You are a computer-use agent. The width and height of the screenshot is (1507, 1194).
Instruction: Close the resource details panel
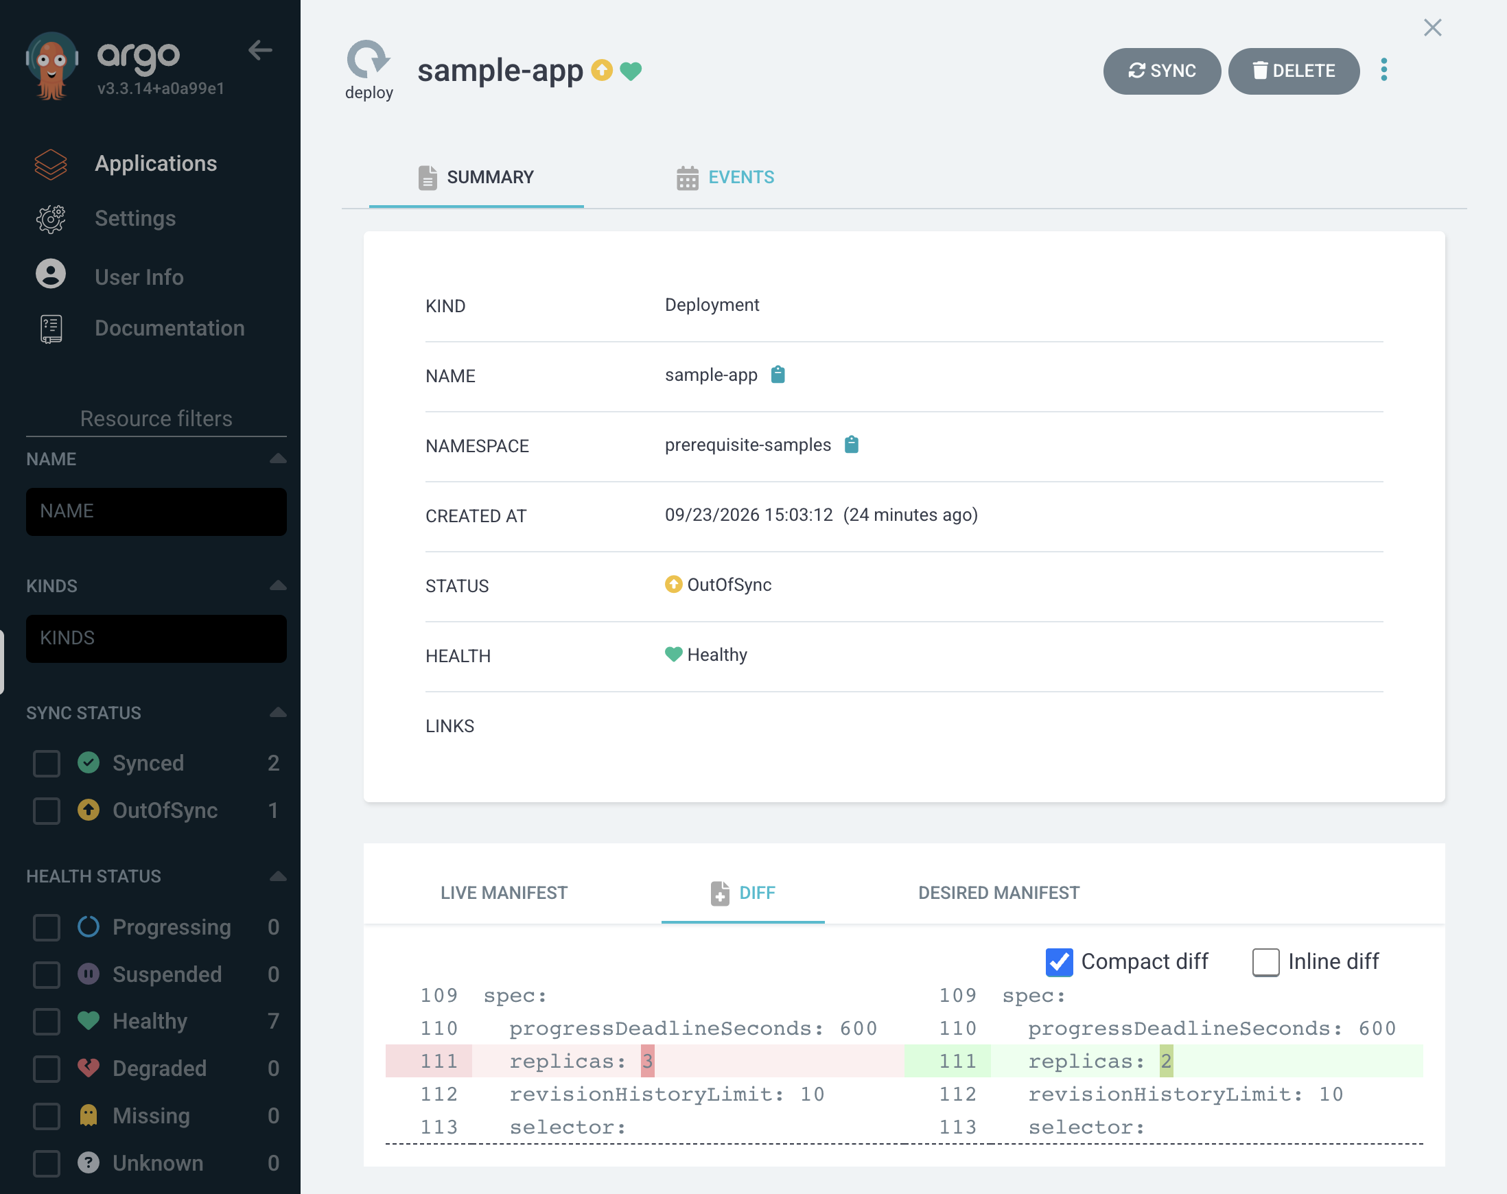[1432, 28]
